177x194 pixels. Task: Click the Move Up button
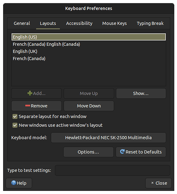[89, 94]
